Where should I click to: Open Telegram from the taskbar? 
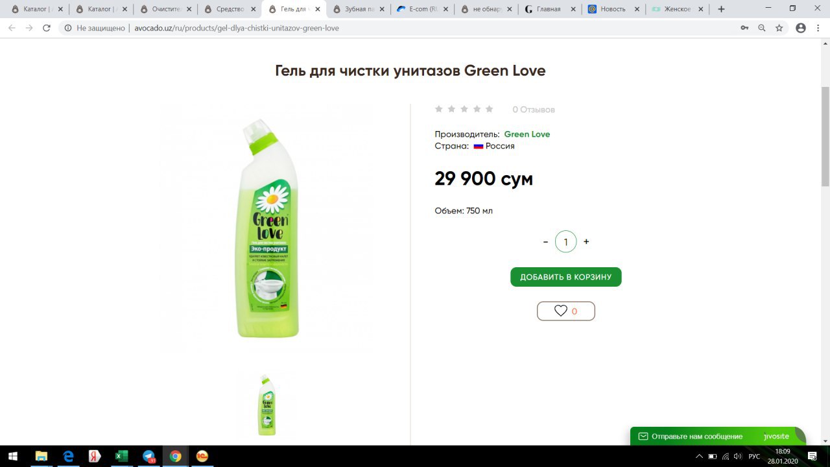(x=148, y=456)
